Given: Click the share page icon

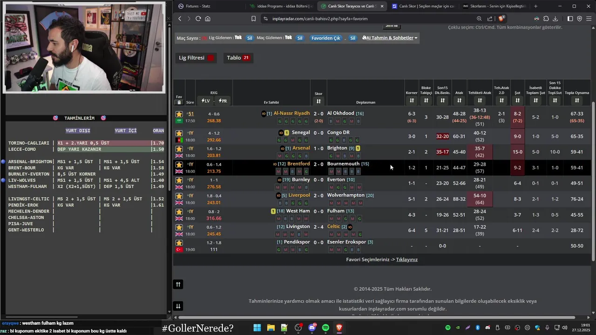Looking at the screenshot, I should tap(490, 19).
